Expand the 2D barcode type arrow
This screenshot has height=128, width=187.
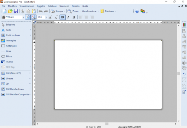tap(30, 84)
